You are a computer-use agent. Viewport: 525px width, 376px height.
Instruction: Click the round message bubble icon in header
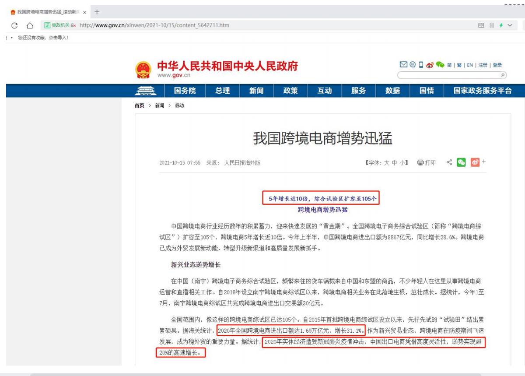(413, 65)
